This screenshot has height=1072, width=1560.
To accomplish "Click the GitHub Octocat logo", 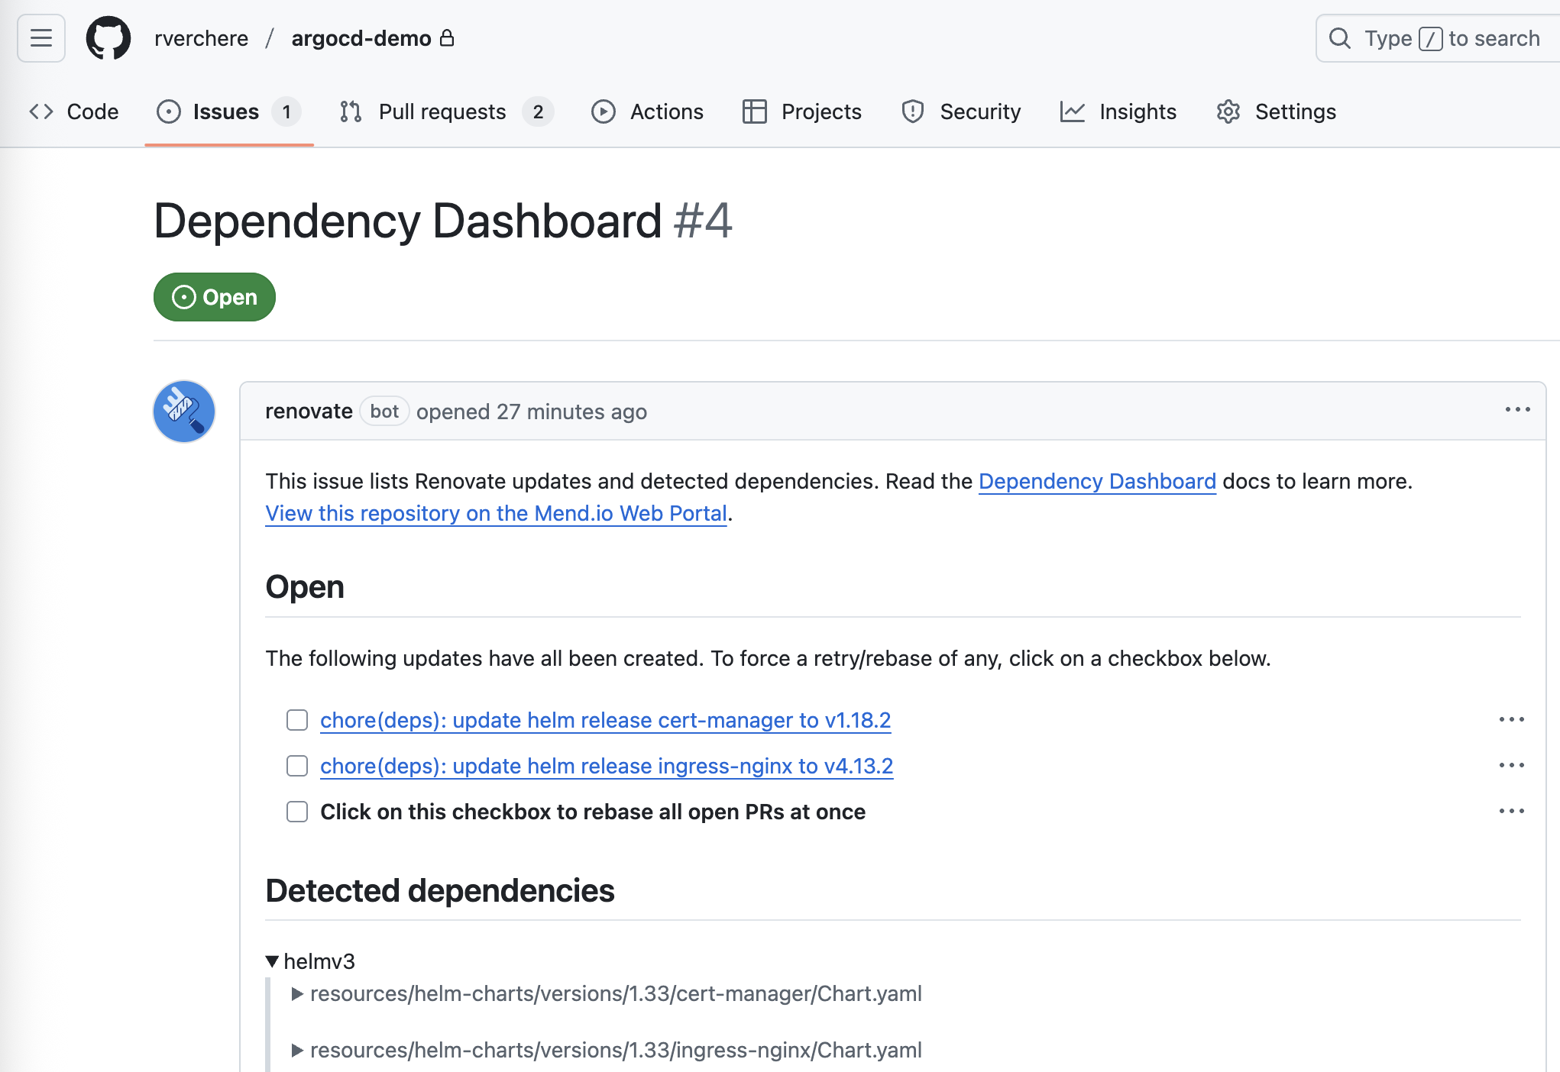I will 108,38.
